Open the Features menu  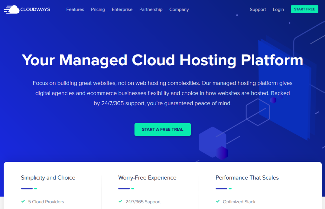pyautogui.click(x=75, y=9)
